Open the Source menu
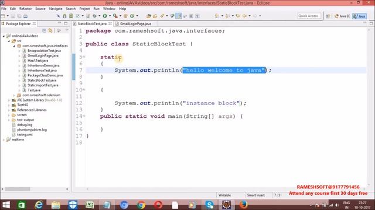 pyautogui.click(x=40, y=9)
